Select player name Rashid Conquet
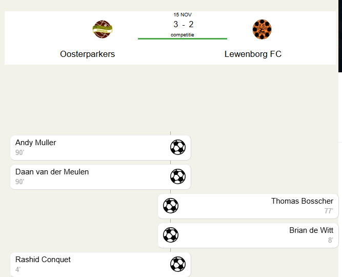The height and width of the screenshot is (277, 342). (x=43, y=260)
